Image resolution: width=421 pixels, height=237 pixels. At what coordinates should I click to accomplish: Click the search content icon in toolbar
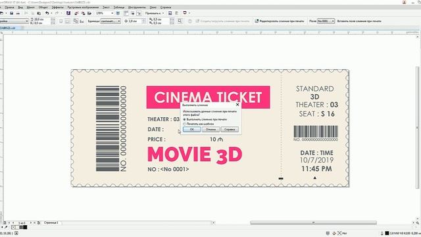[x=68, y=13]
